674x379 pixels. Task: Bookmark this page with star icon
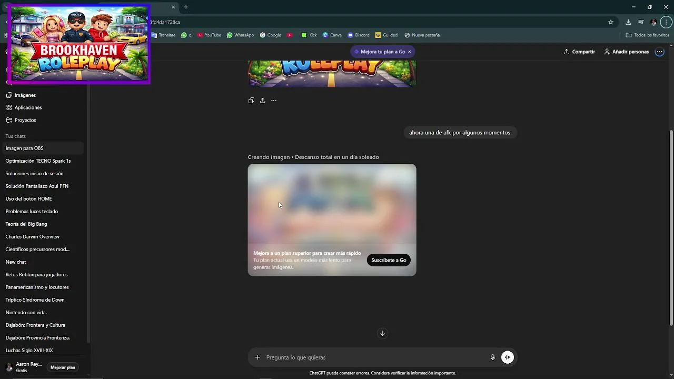click(x=611, y=22)
